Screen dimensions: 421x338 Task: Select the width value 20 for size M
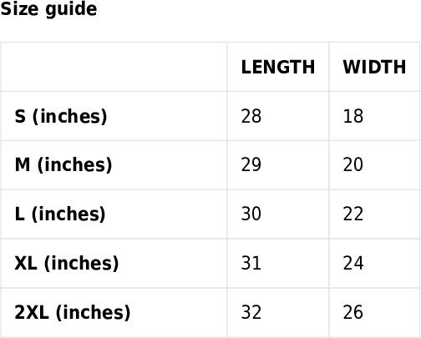pos(353,164)
